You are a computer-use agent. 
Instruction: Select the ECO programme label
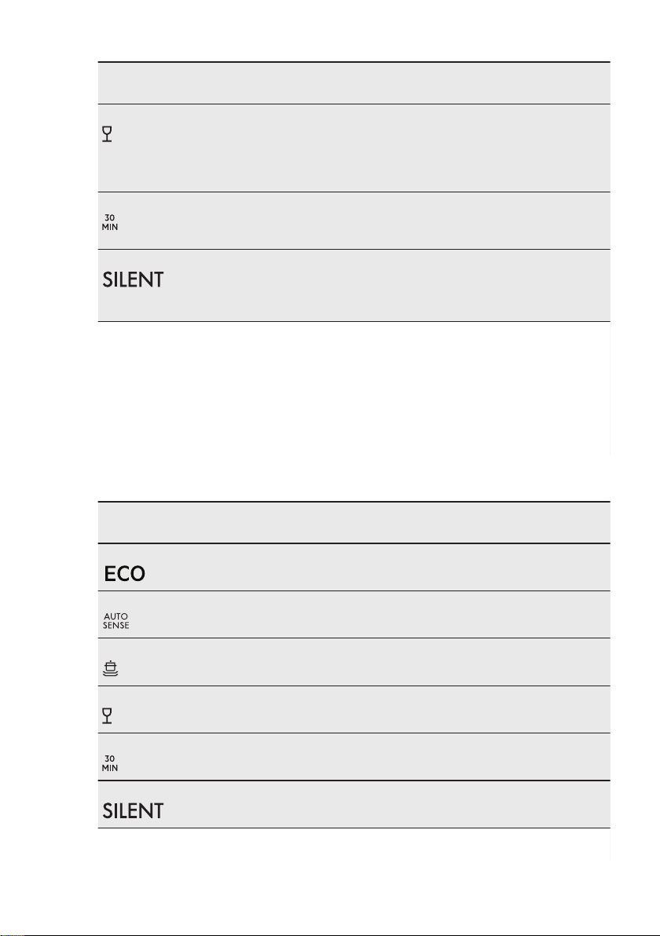(124, 574)
